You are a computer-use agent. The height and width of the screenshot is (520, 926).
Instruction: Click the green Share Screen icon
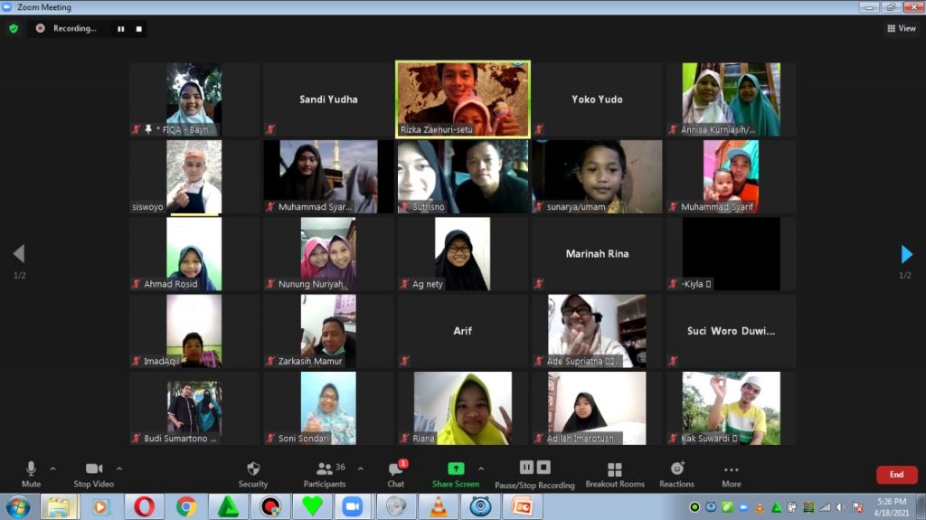point(456,468)
